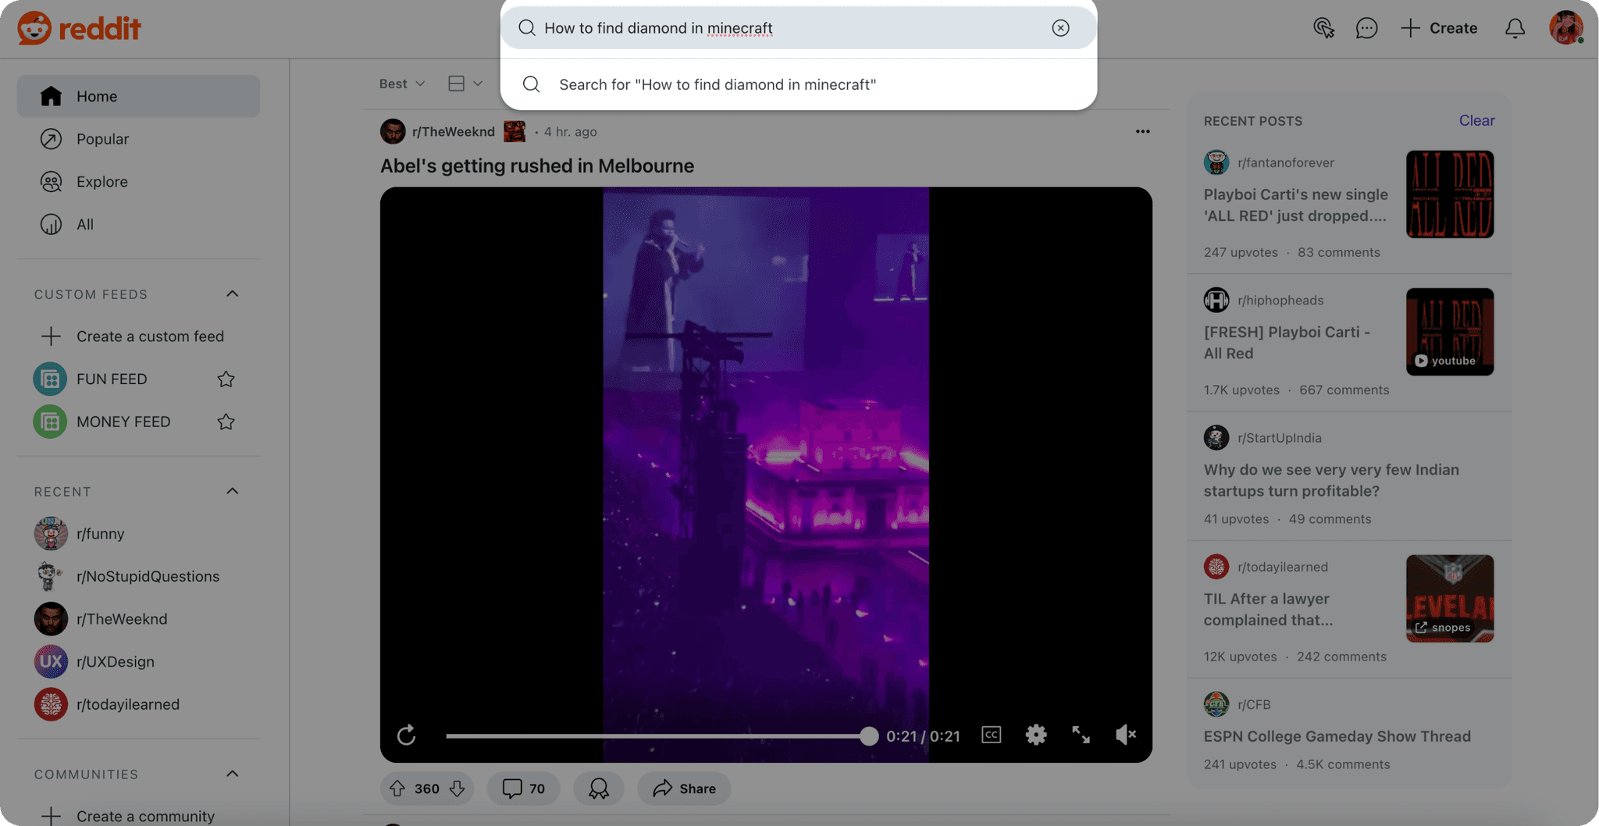Select 'Search for How to find diamond in minecraft' suggestion

(x=798, y=84)
